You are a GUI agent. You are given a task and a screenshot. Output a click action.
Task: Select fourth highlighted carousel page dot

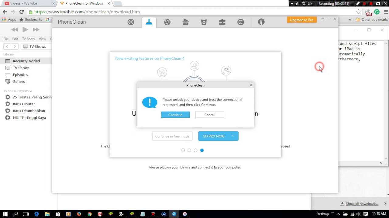click(x=202, y=150)
